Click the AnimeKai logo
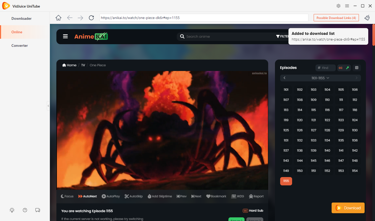 pos(91,36)
